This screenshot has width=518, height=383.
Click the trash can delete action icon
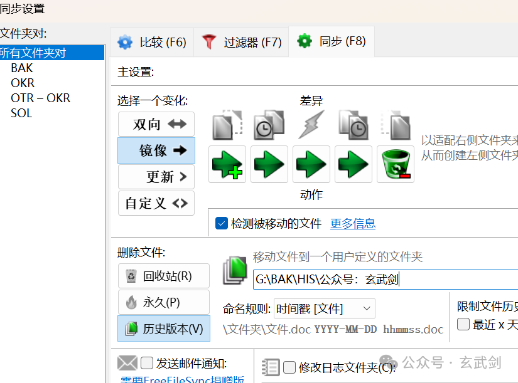(x=396, y=164)
